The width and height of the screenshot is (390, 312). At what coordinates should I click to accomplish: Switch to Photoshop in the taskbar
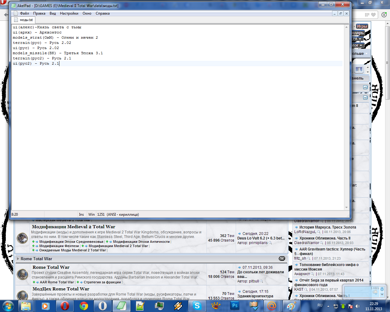(x=235, y=306)
